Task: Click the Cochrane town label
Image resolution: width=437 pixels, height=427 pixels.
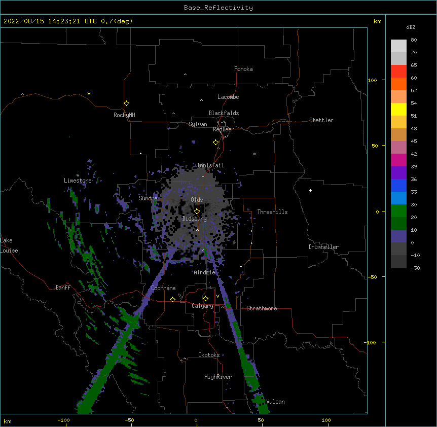Action: pos(163,288)
